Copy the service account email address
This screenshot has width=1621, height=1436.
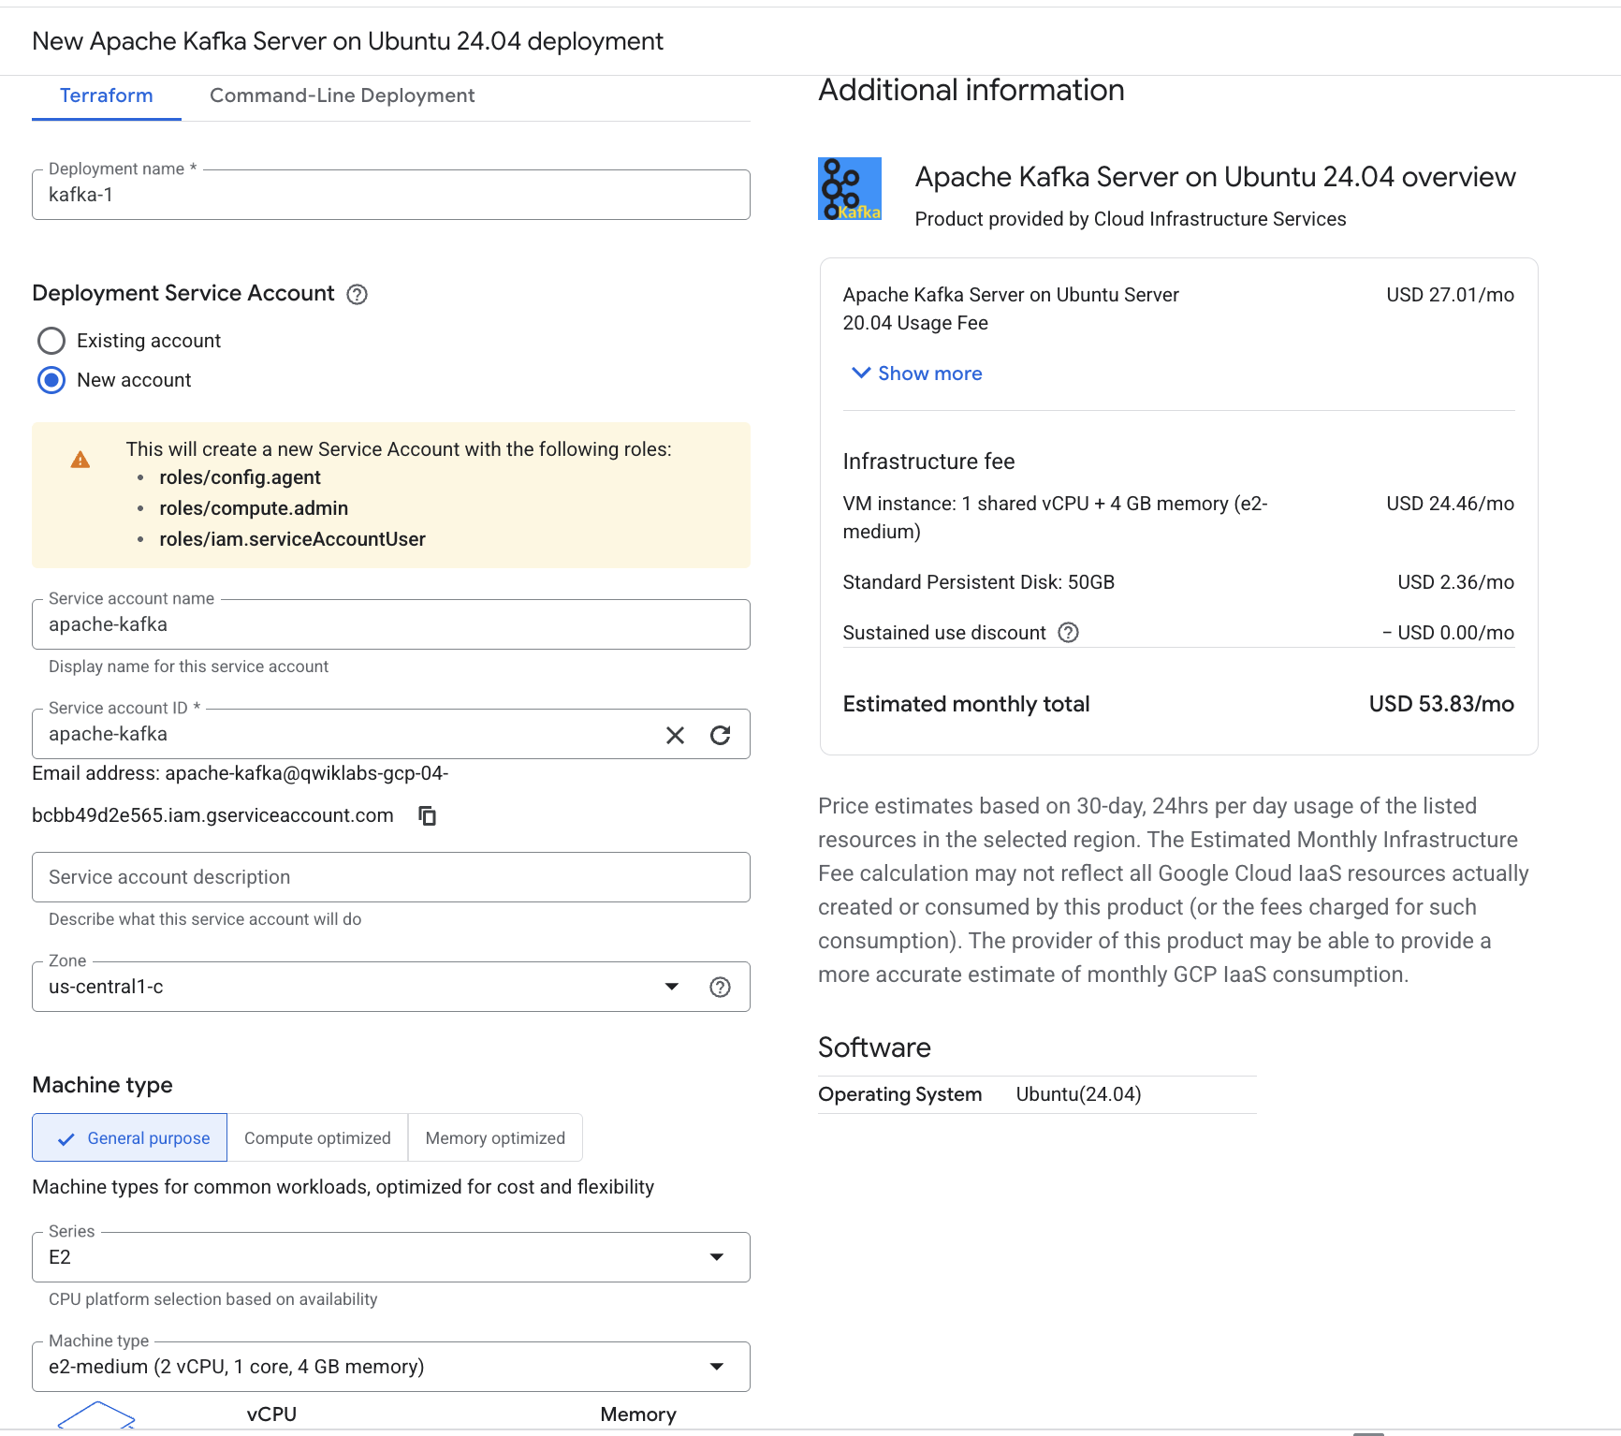tap(428, 816)
